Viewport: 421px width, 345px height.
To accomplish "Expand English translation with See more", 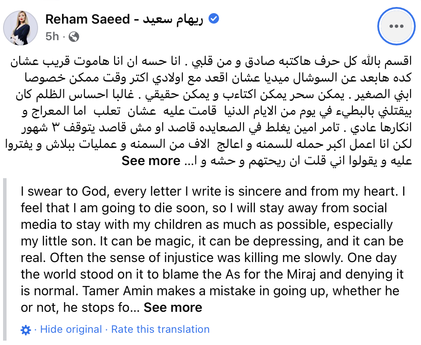I will click(173, 307).
